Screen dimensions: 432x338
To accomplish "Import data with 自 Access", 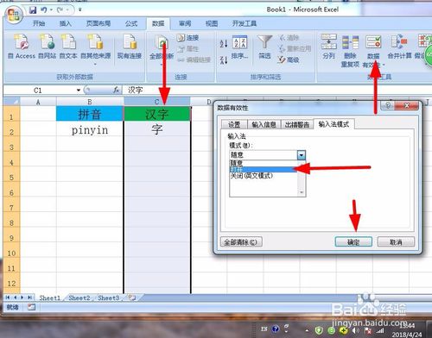I will point(22,46).
